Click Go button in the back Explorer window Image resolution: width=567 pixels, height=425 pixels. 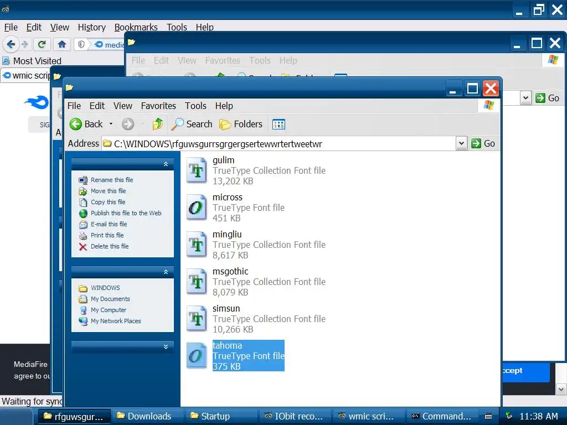point(548,98)
